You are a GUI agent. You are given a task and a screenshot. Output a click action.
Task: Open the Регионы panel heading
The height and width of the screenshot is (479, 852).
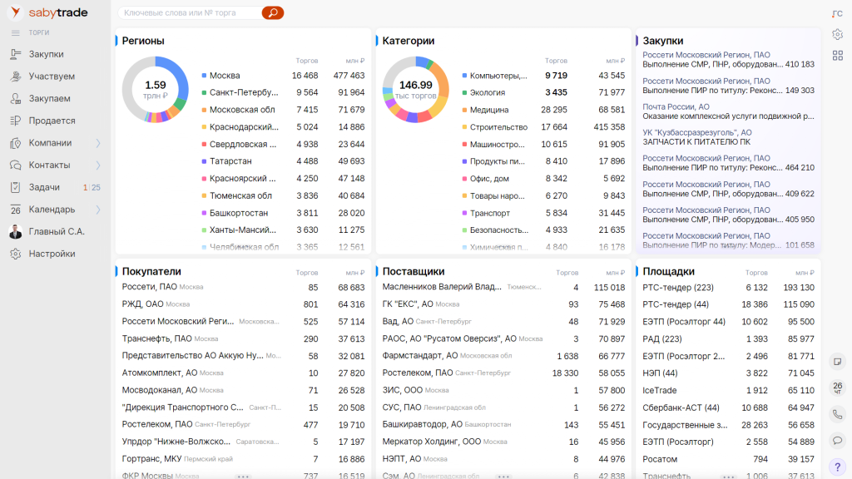click(x=143, y=41)
